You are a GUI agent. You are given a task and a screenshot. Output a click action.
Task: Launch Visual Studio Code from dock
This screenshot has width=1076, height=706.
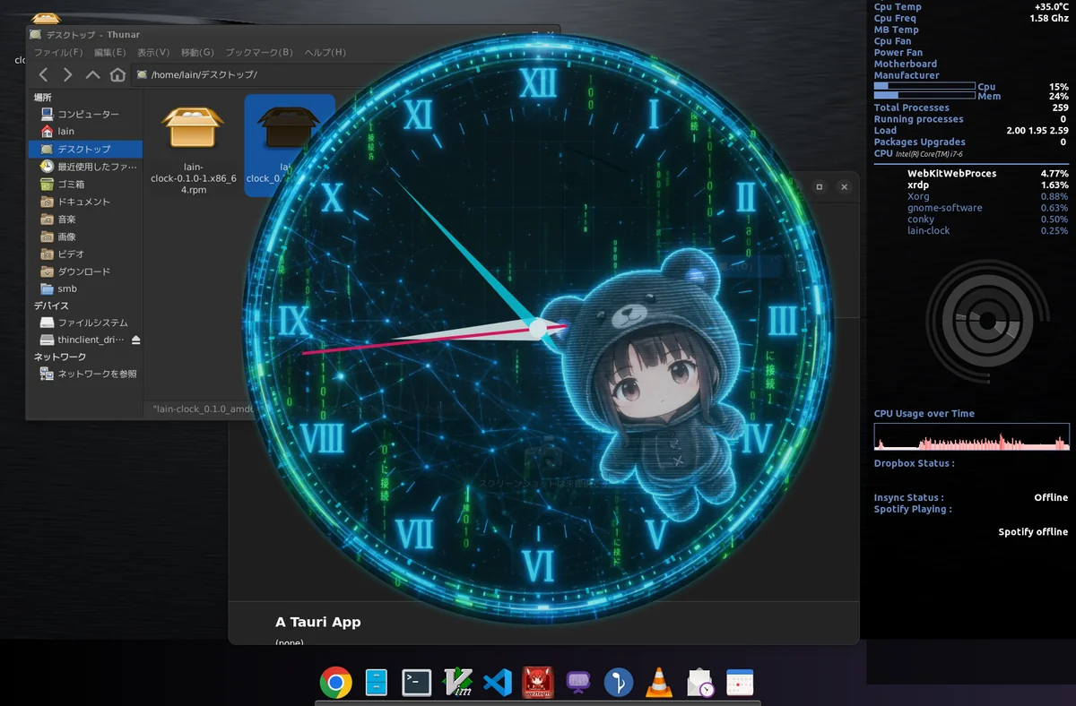coord(497,683)
